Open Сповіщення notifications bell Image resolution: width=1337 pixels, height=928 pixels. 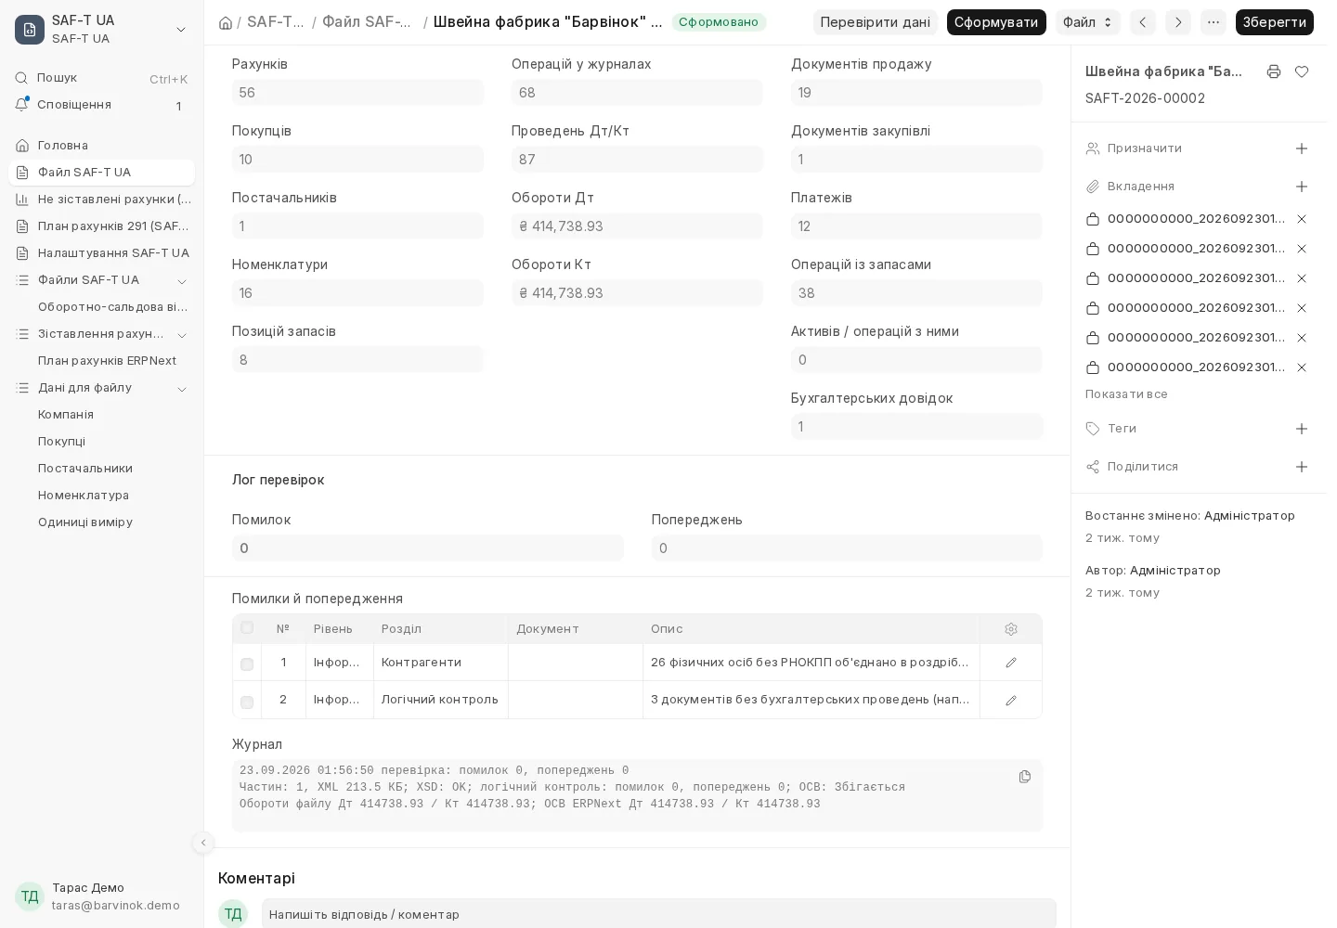[102, 105]
